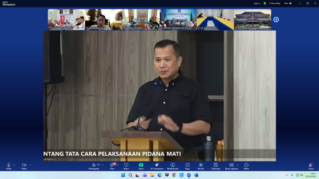Unmute microphone using the Audio button
Viewport: 319px width, 179px height.
click(8, 166)
